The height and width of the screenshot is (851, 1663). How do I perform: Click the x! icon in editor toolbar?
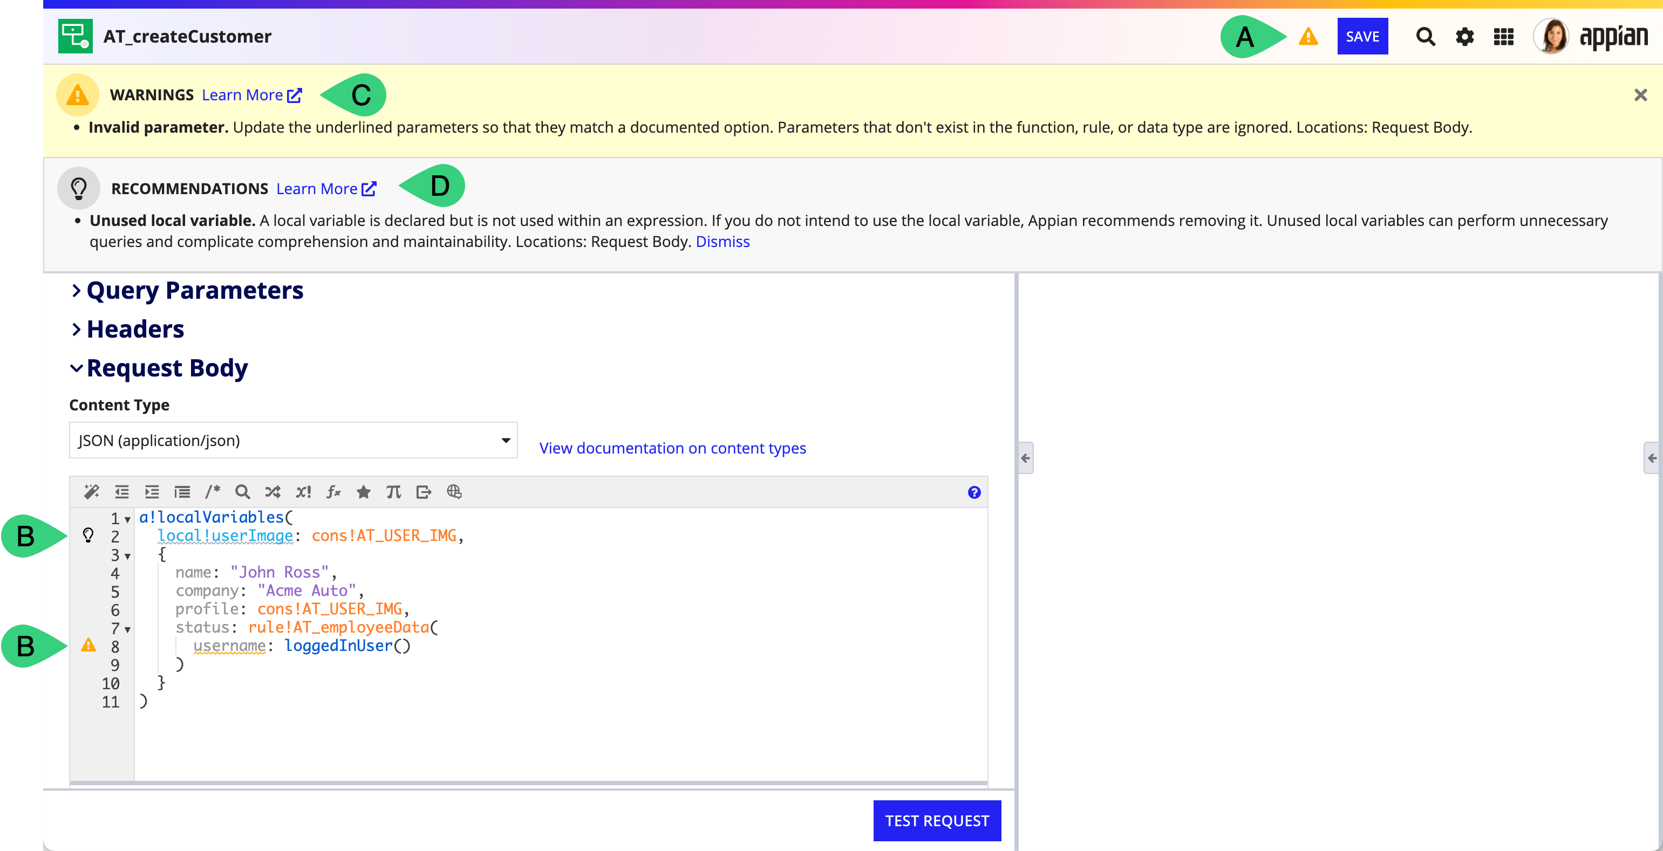303,492
